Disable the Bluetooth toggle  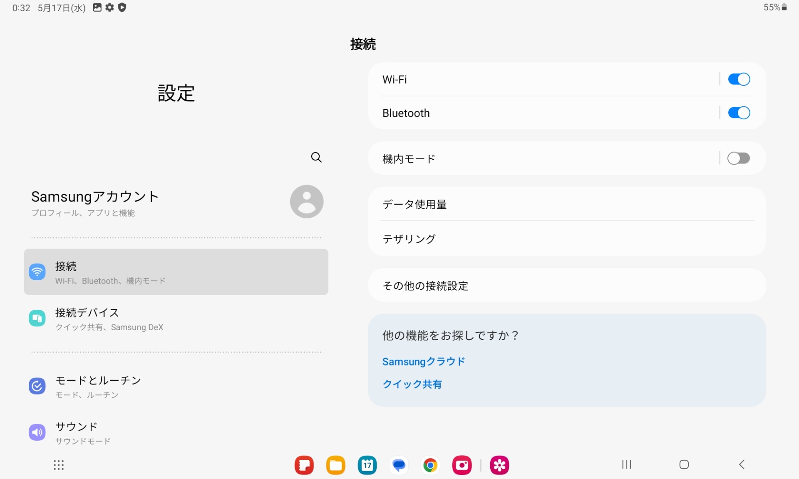click(x=739, y=113)
